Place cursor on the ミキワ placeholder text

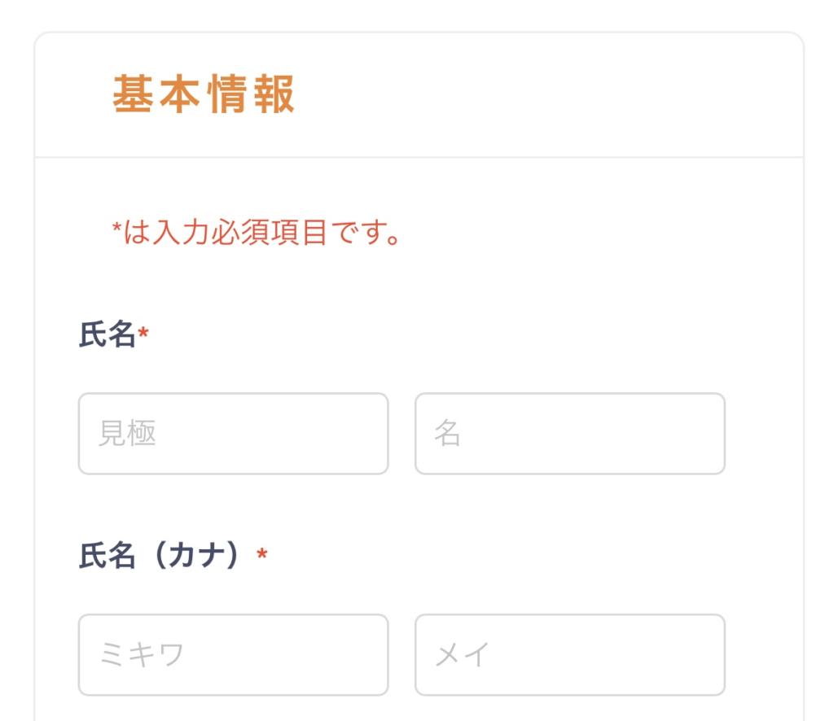click(x=141, y=655)
